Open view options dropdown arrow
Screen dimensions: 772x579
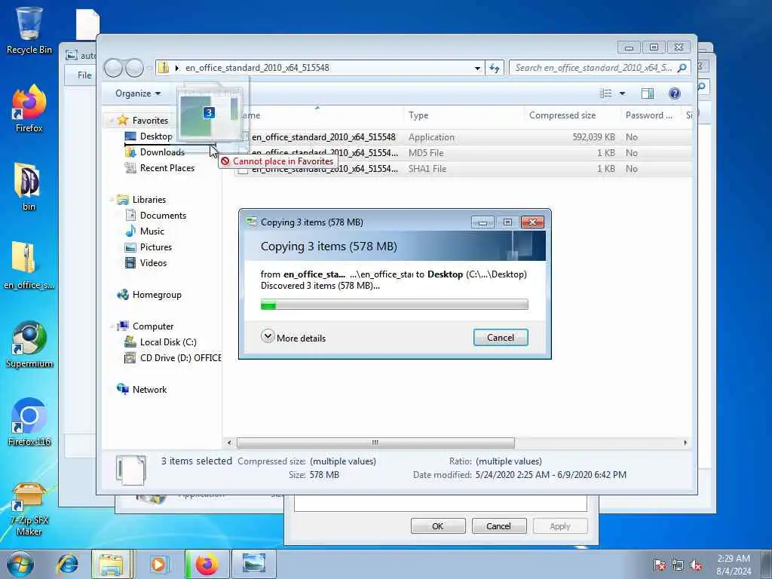[622, 93]
